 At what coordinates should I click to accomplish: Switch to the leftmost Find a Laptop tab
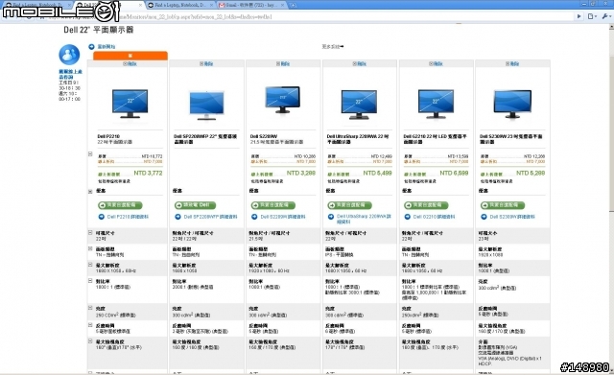click(37, 5)
